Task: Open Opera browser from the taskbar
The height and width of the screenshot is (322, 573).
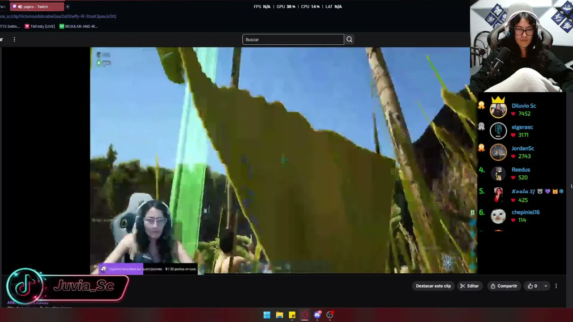Action: tap(305, 315)
